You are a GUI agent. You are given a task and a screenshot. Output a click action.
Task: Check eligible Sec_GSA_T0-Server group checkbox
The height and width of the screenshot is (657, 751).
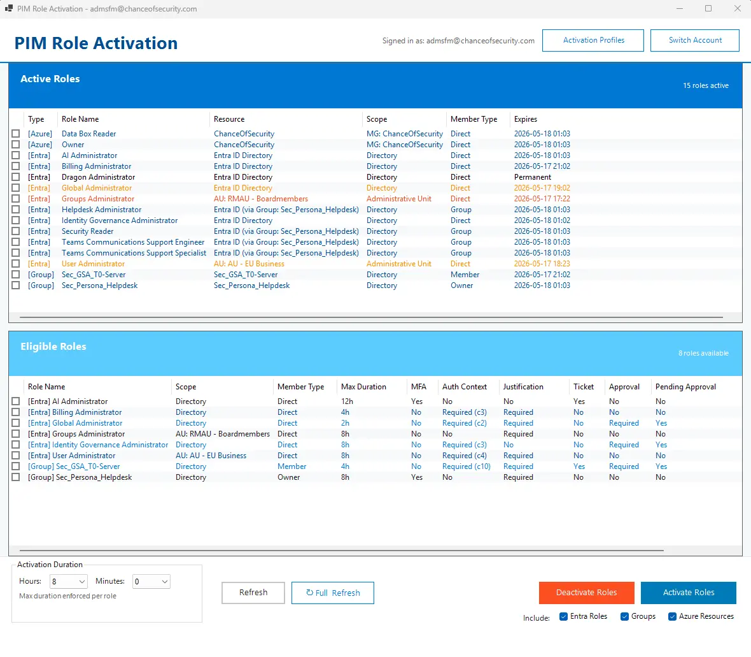pos(16,466)
